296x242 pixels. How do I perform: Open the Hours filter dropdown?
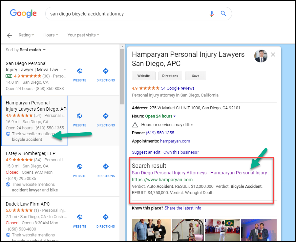tap(51, 35)
